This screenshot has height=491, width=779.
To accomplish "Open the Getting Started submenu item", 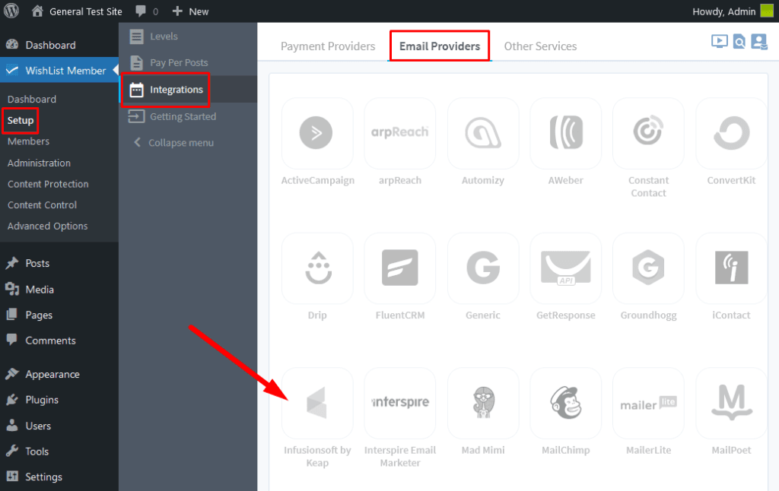I will [189, 116].
